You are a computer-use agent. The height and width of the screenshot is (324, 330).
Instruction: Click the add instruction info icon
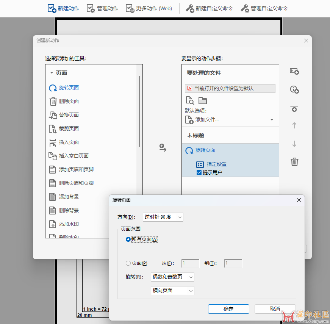coord(294,89)
